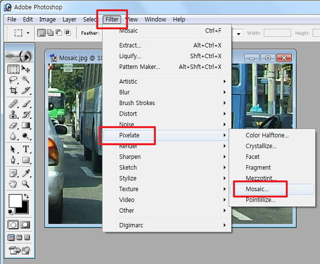The height and width of the screenshot is (264, 320).
Task: Select the Move tool
Action: pyautogui.click(x=26, y=69)
